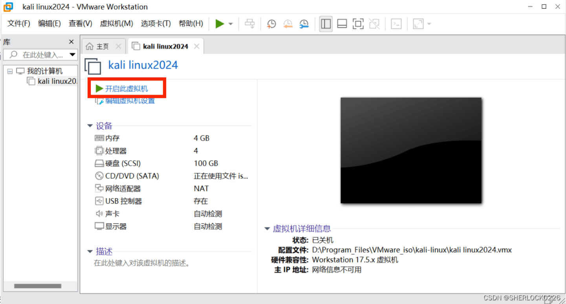Click the sound card speaker icon
The image size is (566, 304).
coord(99,214)
